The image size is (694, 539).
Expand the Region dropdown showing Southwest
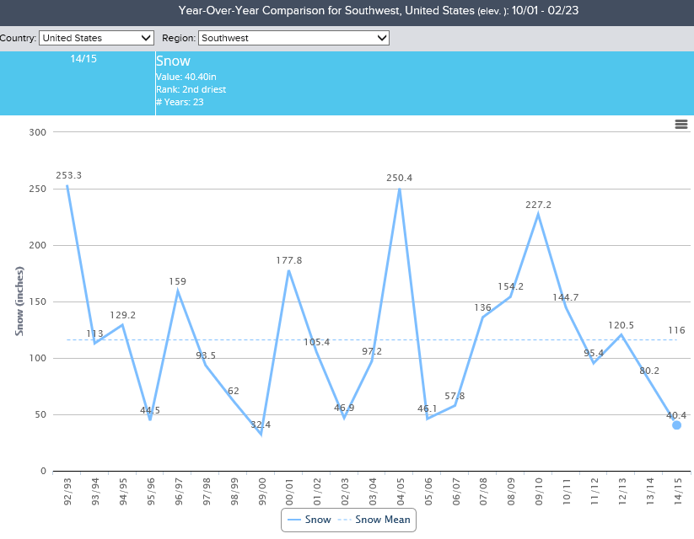pyautogui.click(x=293, y=38)
